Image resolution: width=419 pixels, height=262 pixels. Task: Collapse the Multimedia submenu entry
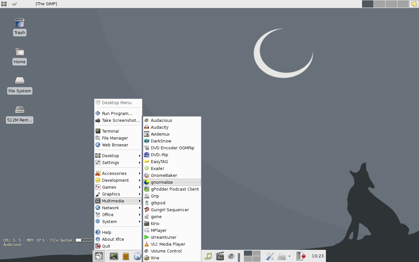(118, 201)
